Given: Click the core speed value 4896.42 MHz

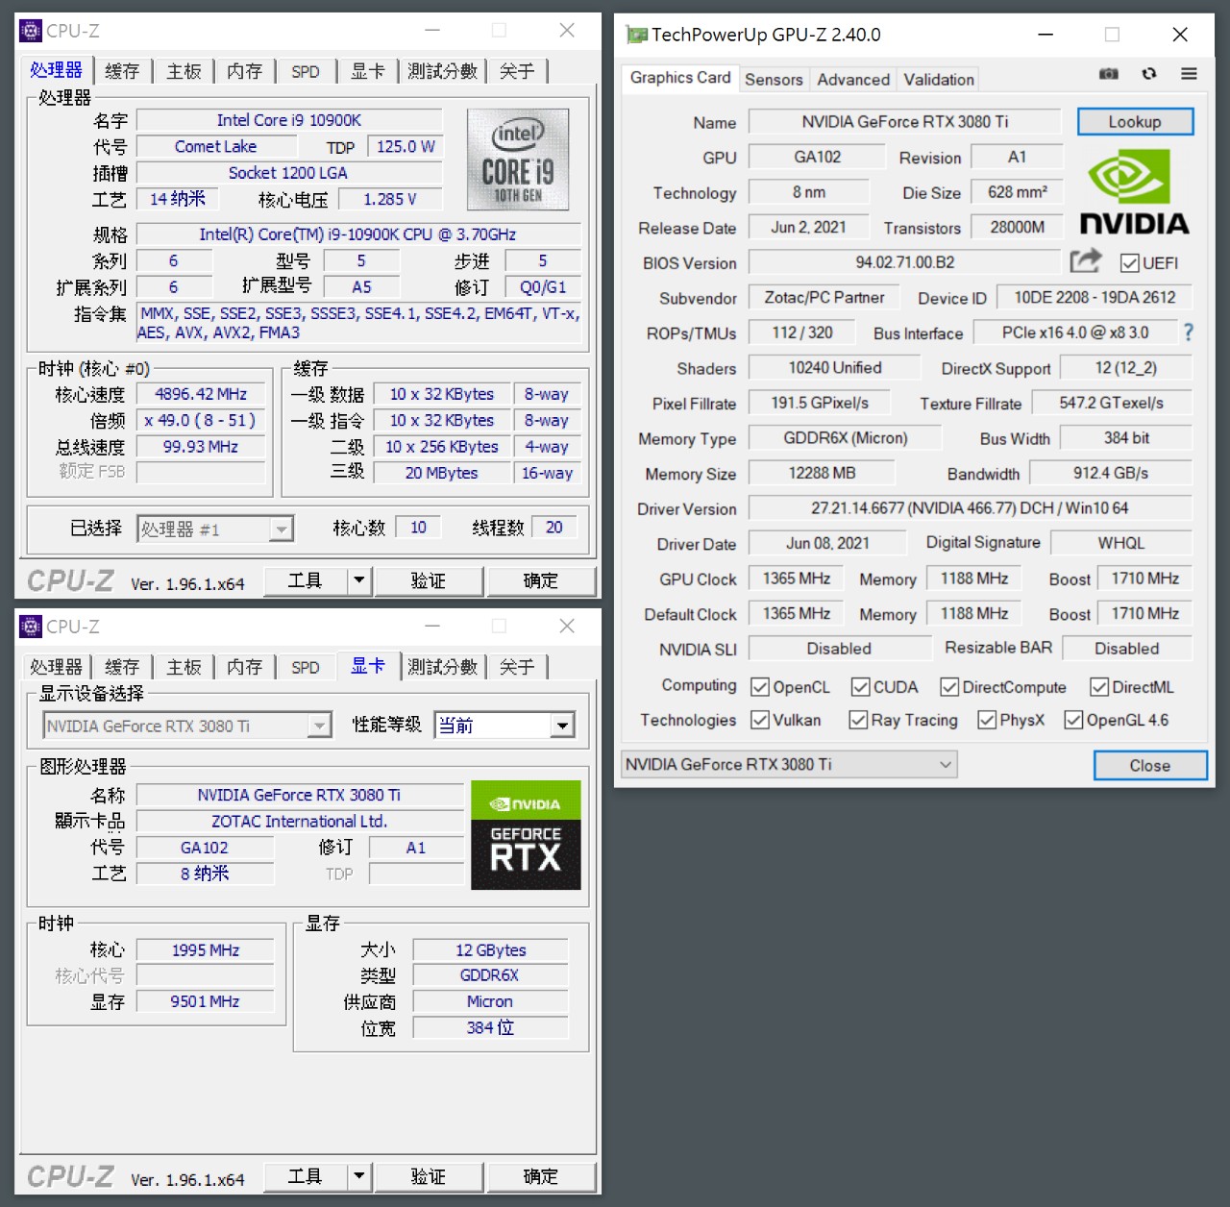Looking at the screenshot, I should point(201,394).
